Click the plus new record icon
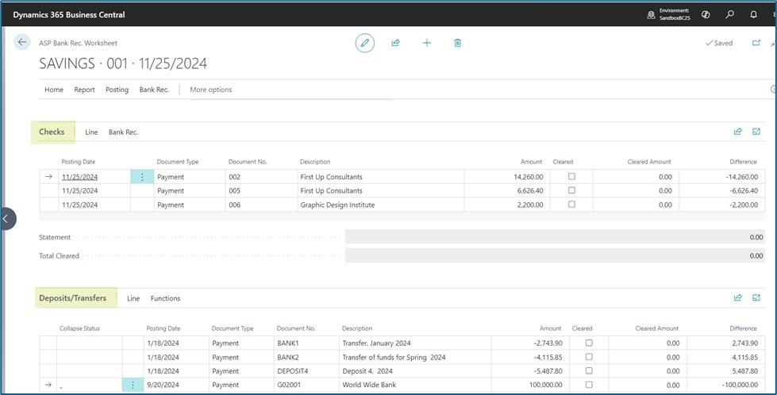The image size is (777, 395). (427, 43)
